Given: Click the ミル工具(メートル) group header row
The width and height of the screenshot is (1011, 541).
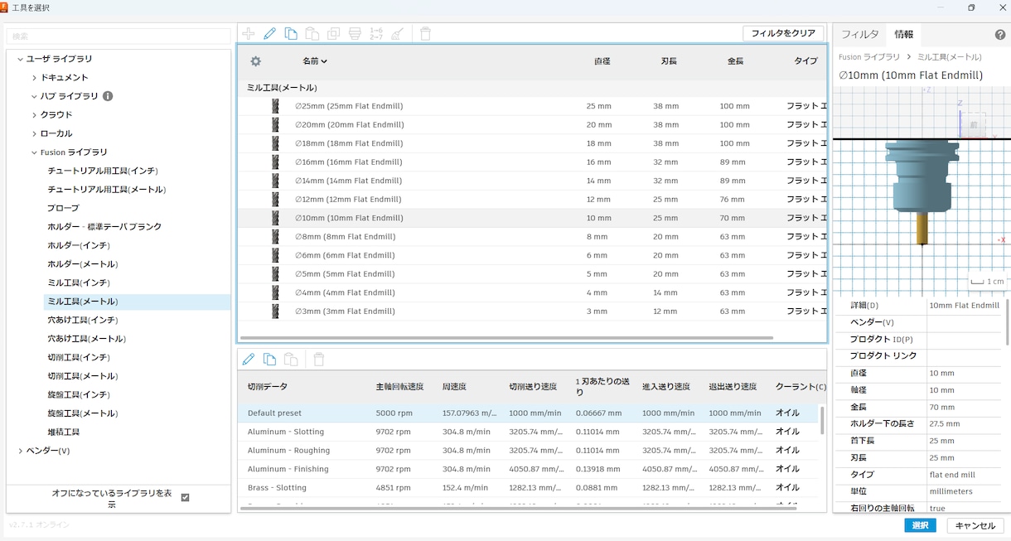Looking at the screenshot, I should [x=532, y=88].
